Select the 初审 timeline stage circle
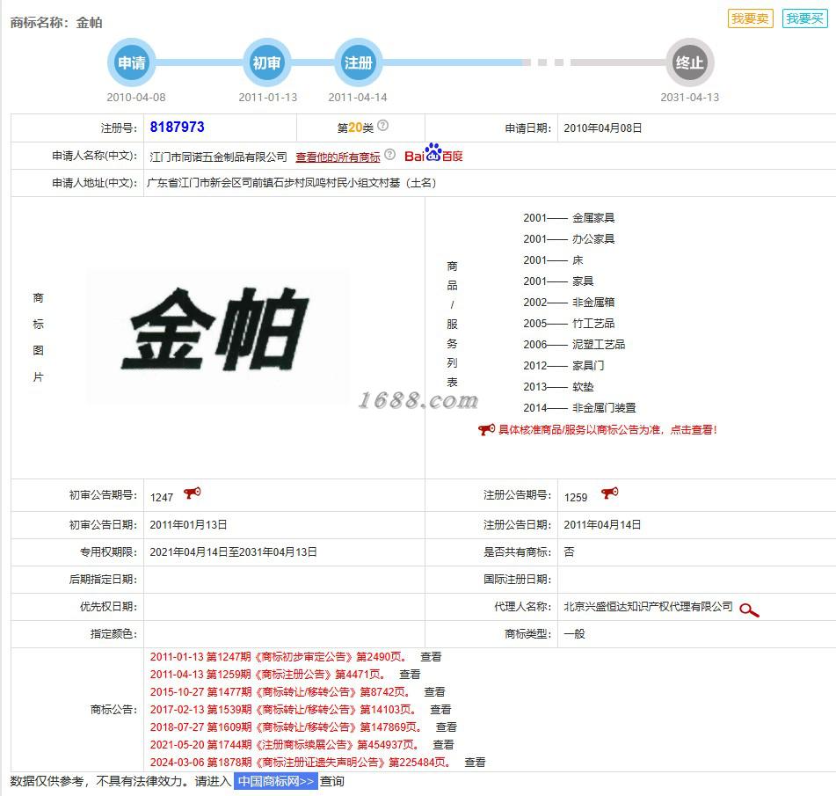 coord(266,62)
